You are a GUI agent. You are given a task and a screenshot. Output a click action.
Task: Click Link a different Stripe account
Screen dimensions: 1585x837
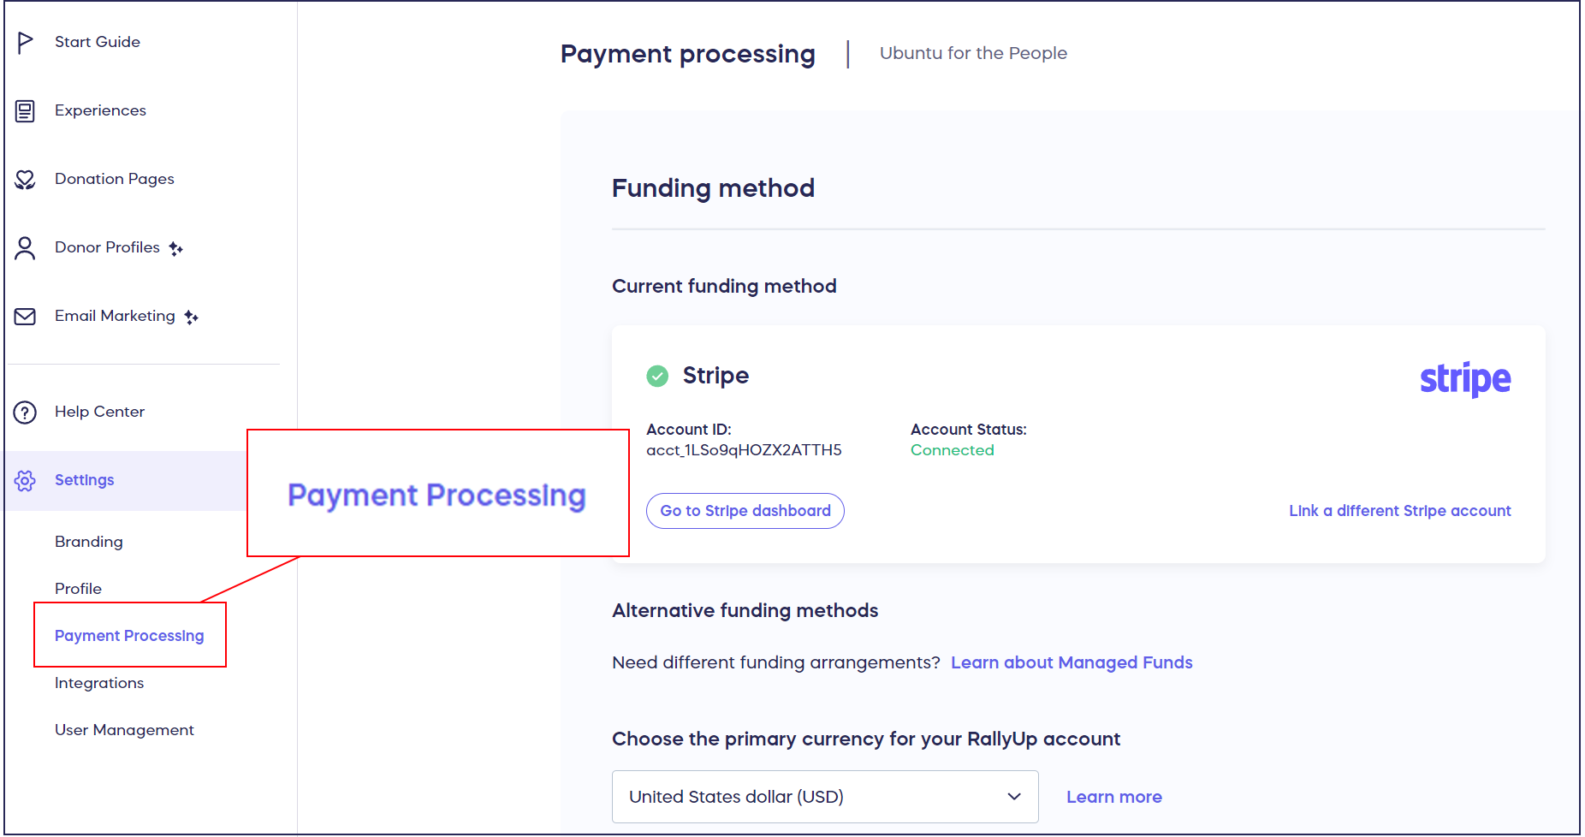coord(1400,510)
